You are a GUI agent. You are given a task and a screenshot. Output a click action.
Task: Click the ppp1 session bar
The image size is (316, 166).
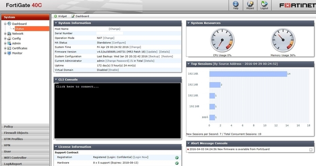point(212,118)
